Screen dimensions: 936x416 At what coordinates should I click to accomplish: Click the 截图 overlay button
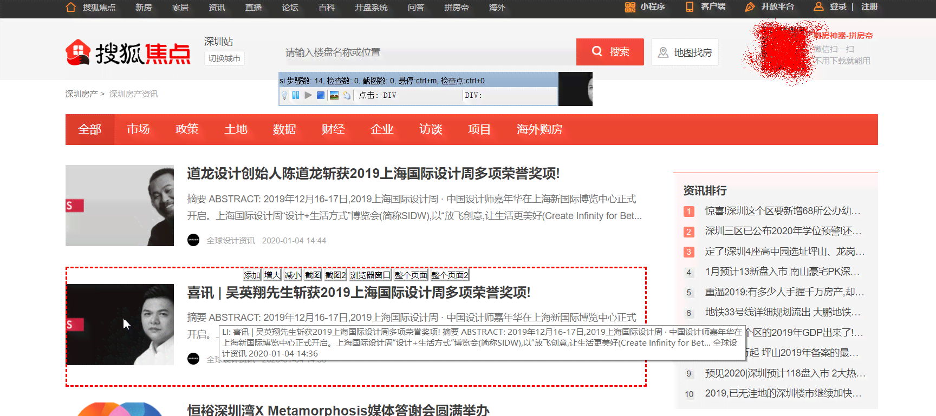(x=313, y=275)
